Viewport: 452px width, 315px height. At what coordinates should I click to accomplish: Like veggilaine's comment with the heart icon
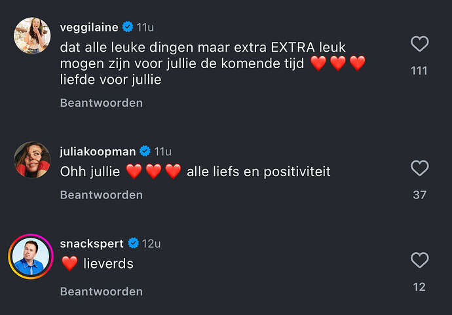tap(419, 44)
